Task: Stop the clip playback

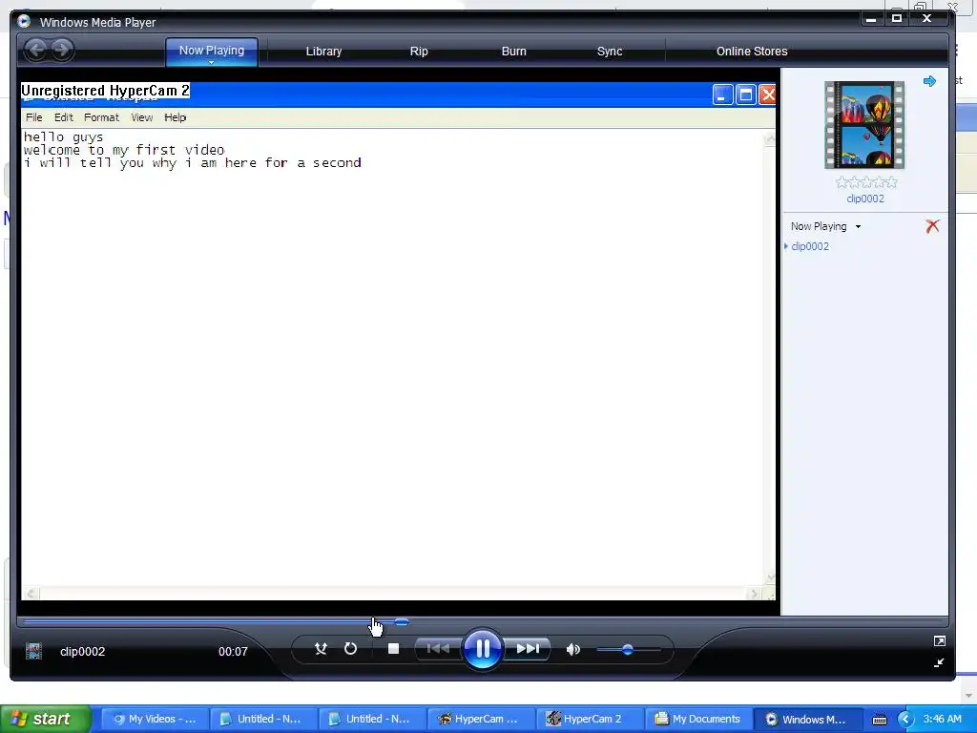Action: coord(393,649)
